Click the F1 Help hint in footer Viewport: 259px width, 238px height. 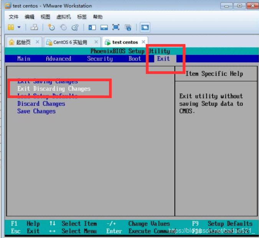pos(25,224)
